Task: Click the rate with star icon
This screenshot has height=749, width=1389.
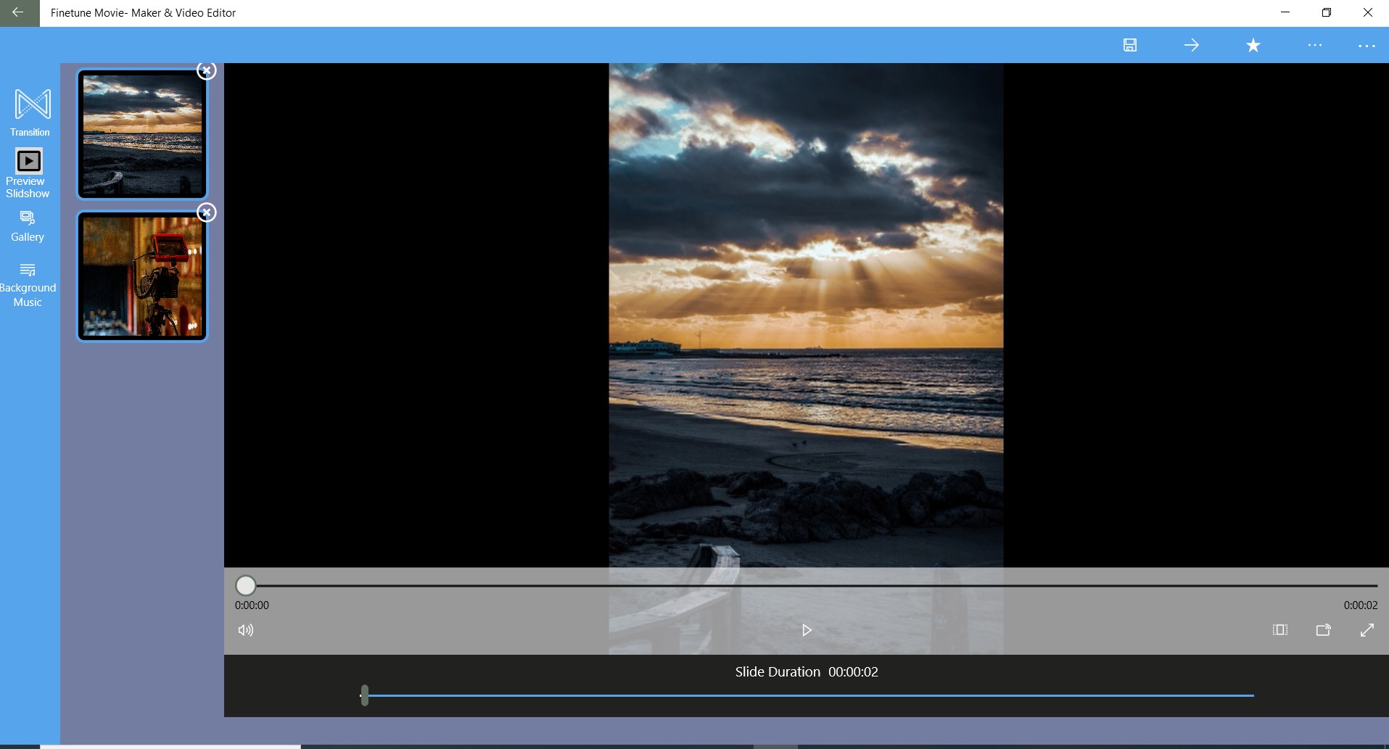Action: tap(1253, 45)
